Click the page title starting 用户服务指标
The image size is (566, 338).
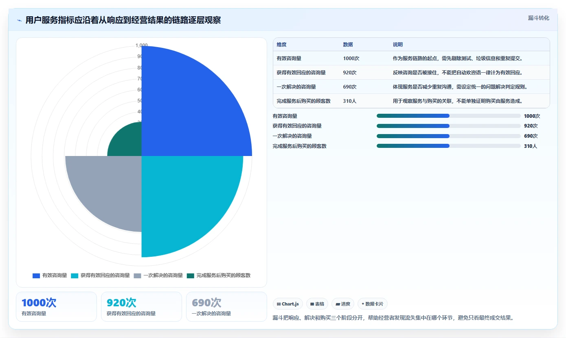click(x=123, y=20)
